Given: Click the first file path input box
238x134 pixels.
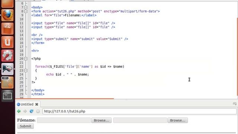Looking at the screenshot, I should coord(64,120).
